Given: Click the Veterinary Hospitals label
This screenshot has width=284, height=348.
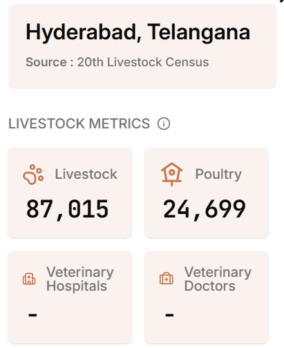Looking at the screenshot, I should click(80, 279).
